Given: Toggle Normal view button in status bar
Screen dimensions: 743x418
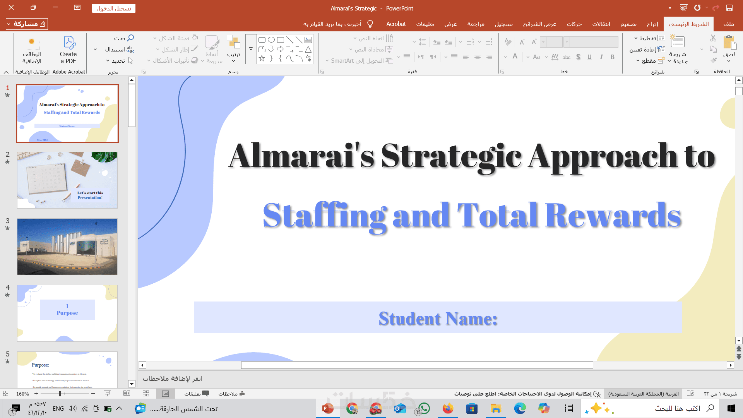Looking at the screenshot, I should coord(165,394).
